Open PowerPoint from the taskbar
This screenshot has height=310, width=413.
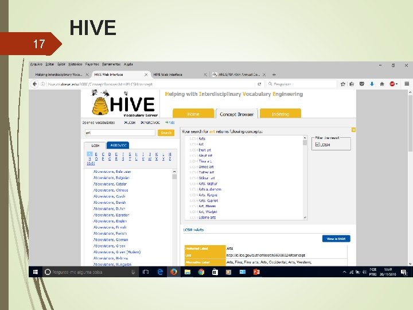pos(256,272)
